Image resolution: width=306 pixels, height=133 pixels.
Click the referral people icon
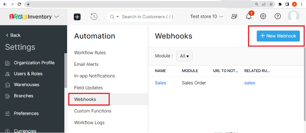234,17
